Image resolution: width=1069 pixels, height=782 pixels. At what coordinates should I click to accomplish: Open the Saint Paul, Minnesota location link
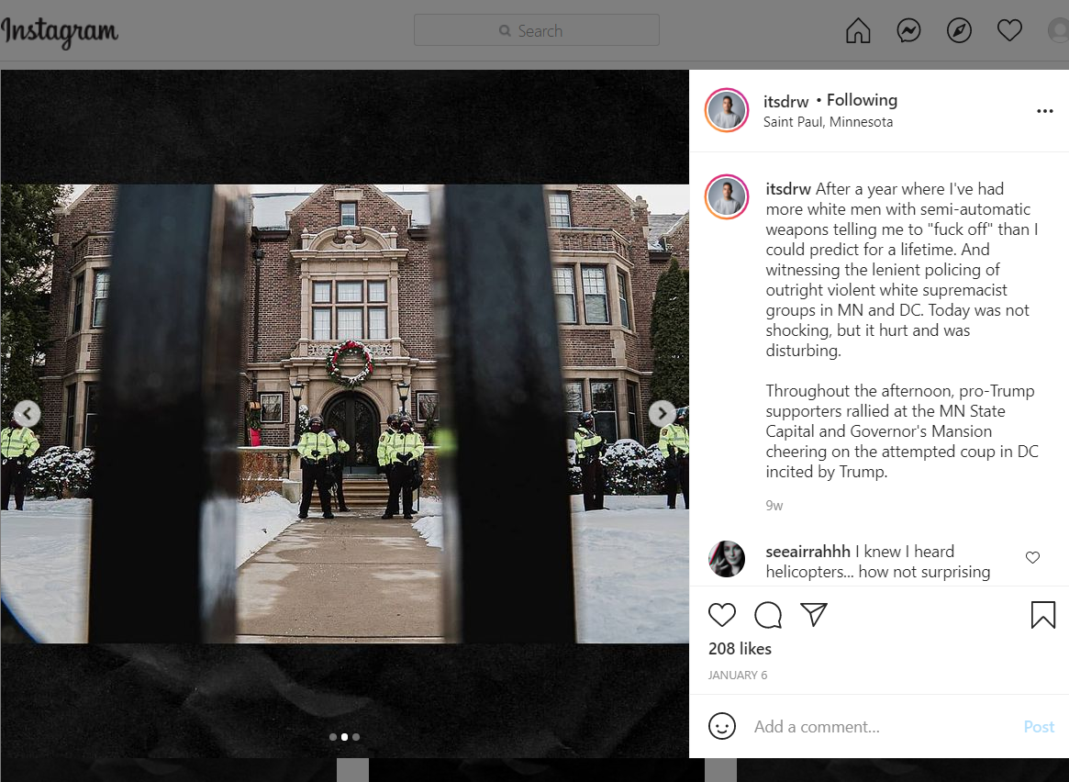point(828,122)
